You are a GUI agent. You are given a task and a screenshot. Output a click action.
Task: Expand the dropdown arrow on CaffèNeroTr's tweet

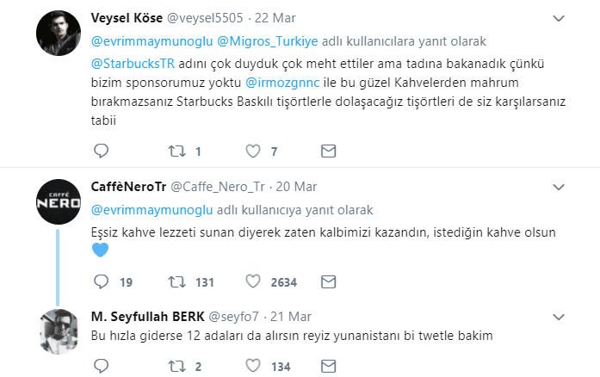click(559, 187)
